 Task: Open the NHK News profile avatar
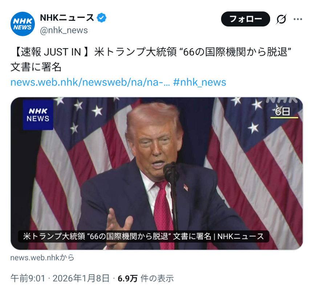click(23, 24)
